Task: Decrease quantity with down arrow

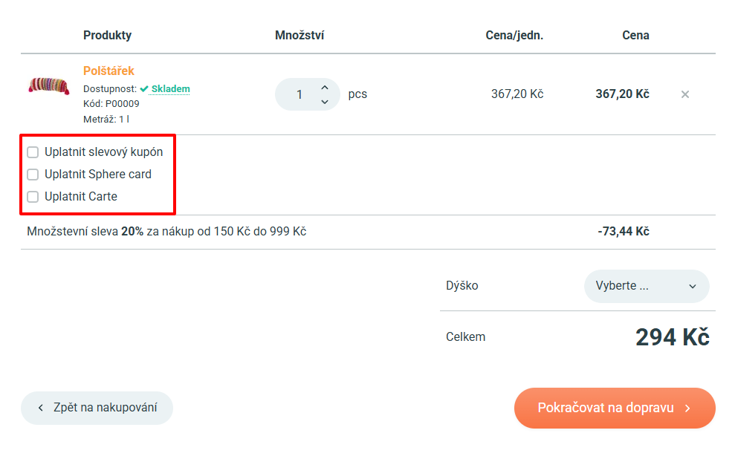Action: [x=325, y=102]
